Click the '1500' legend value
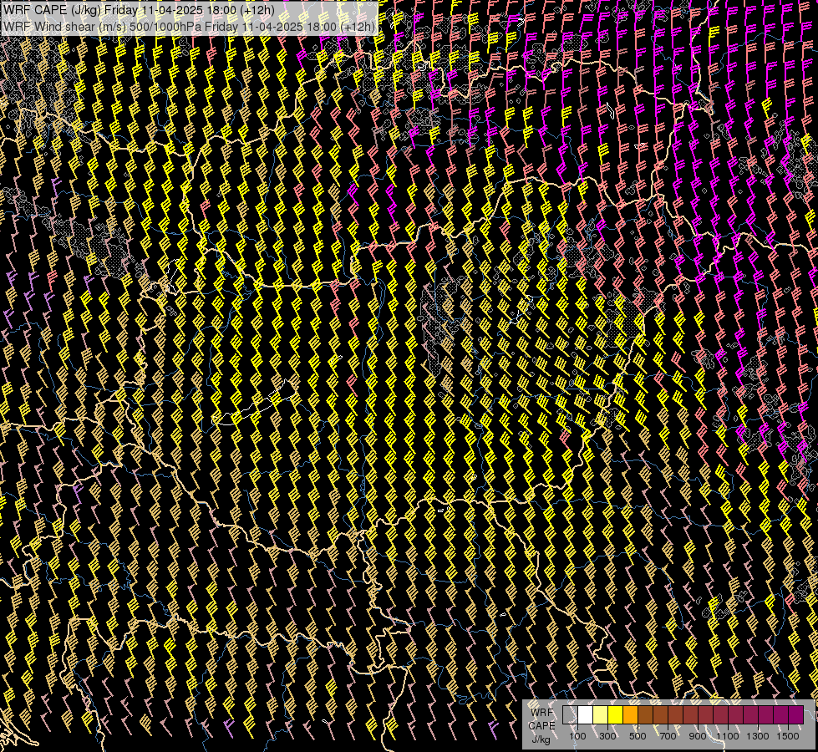818x752 pixels. click(788, 736)
